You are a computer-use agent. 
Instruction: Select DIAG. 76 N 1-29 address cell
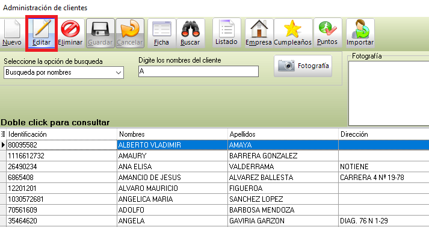coord(384,221)
